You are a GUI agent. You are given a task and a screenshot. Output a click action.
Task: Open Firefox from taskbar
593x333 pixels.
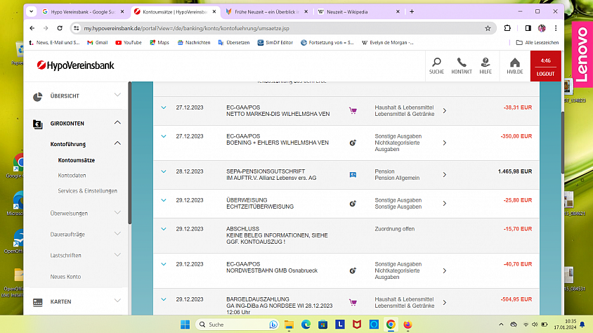tap(408, 325)
